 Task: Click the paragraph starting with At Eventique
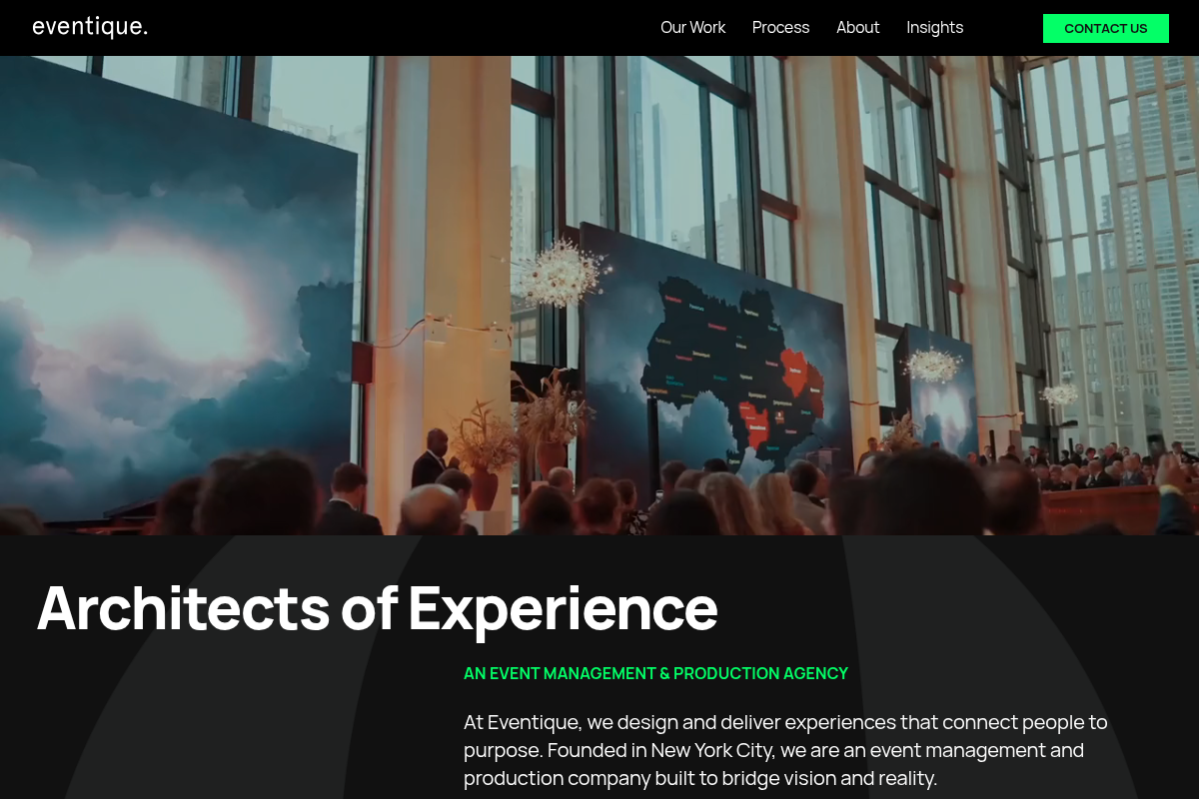(x=785, y=750)
